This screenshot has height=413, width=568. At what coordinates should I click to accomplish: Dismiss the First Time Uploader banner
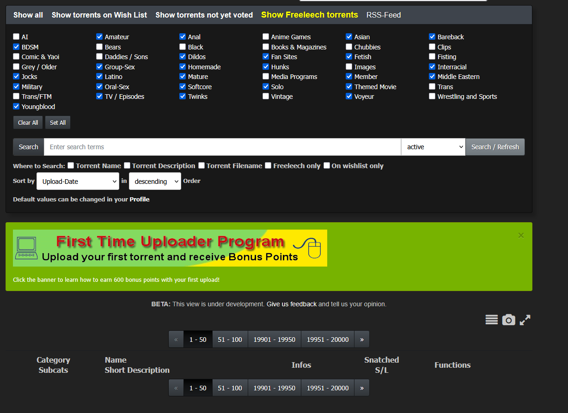(521, 235)
